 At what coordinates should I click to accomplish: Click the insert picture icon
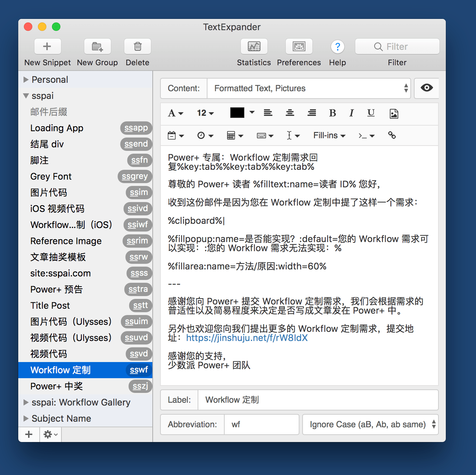[x=394, y=113]
